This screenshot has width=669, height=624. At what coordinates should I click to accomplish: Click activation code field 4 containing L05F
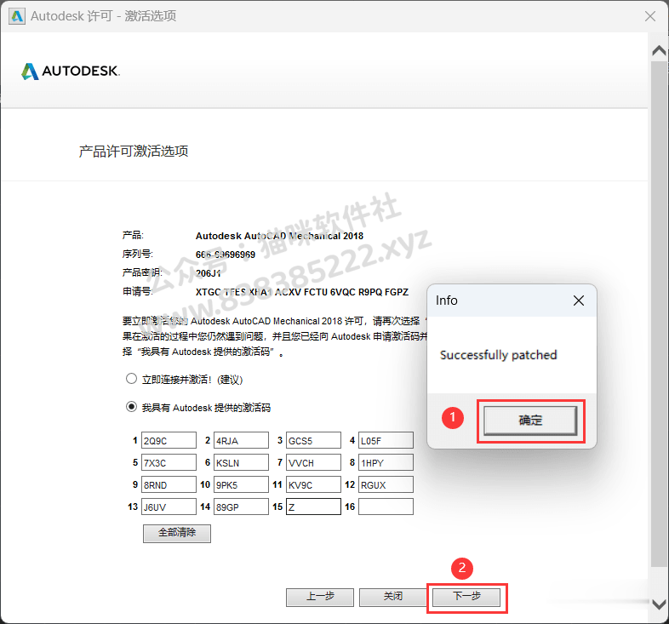pyautogui.click(x=386, y=440)
